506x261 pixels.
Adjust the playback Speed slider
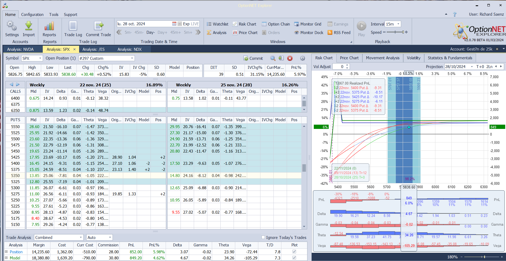tap(395, 32)
